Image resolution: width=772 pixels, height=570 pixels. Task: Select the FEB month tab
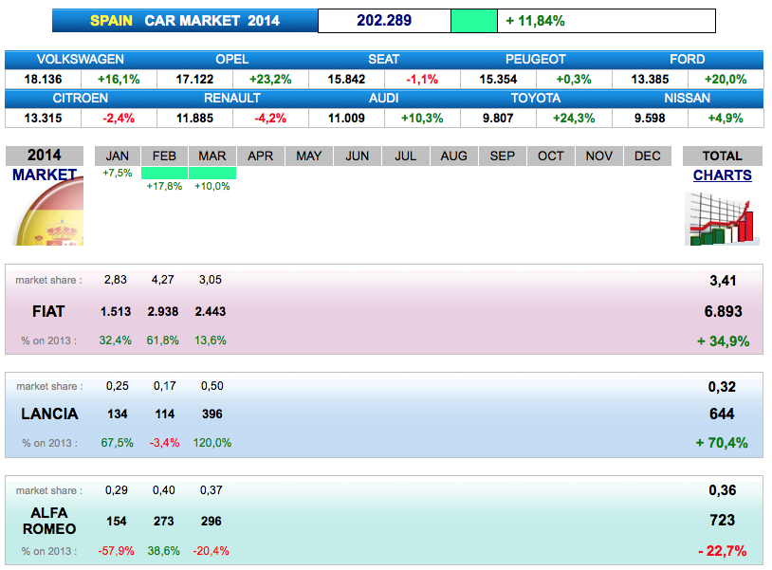point(164,156)
